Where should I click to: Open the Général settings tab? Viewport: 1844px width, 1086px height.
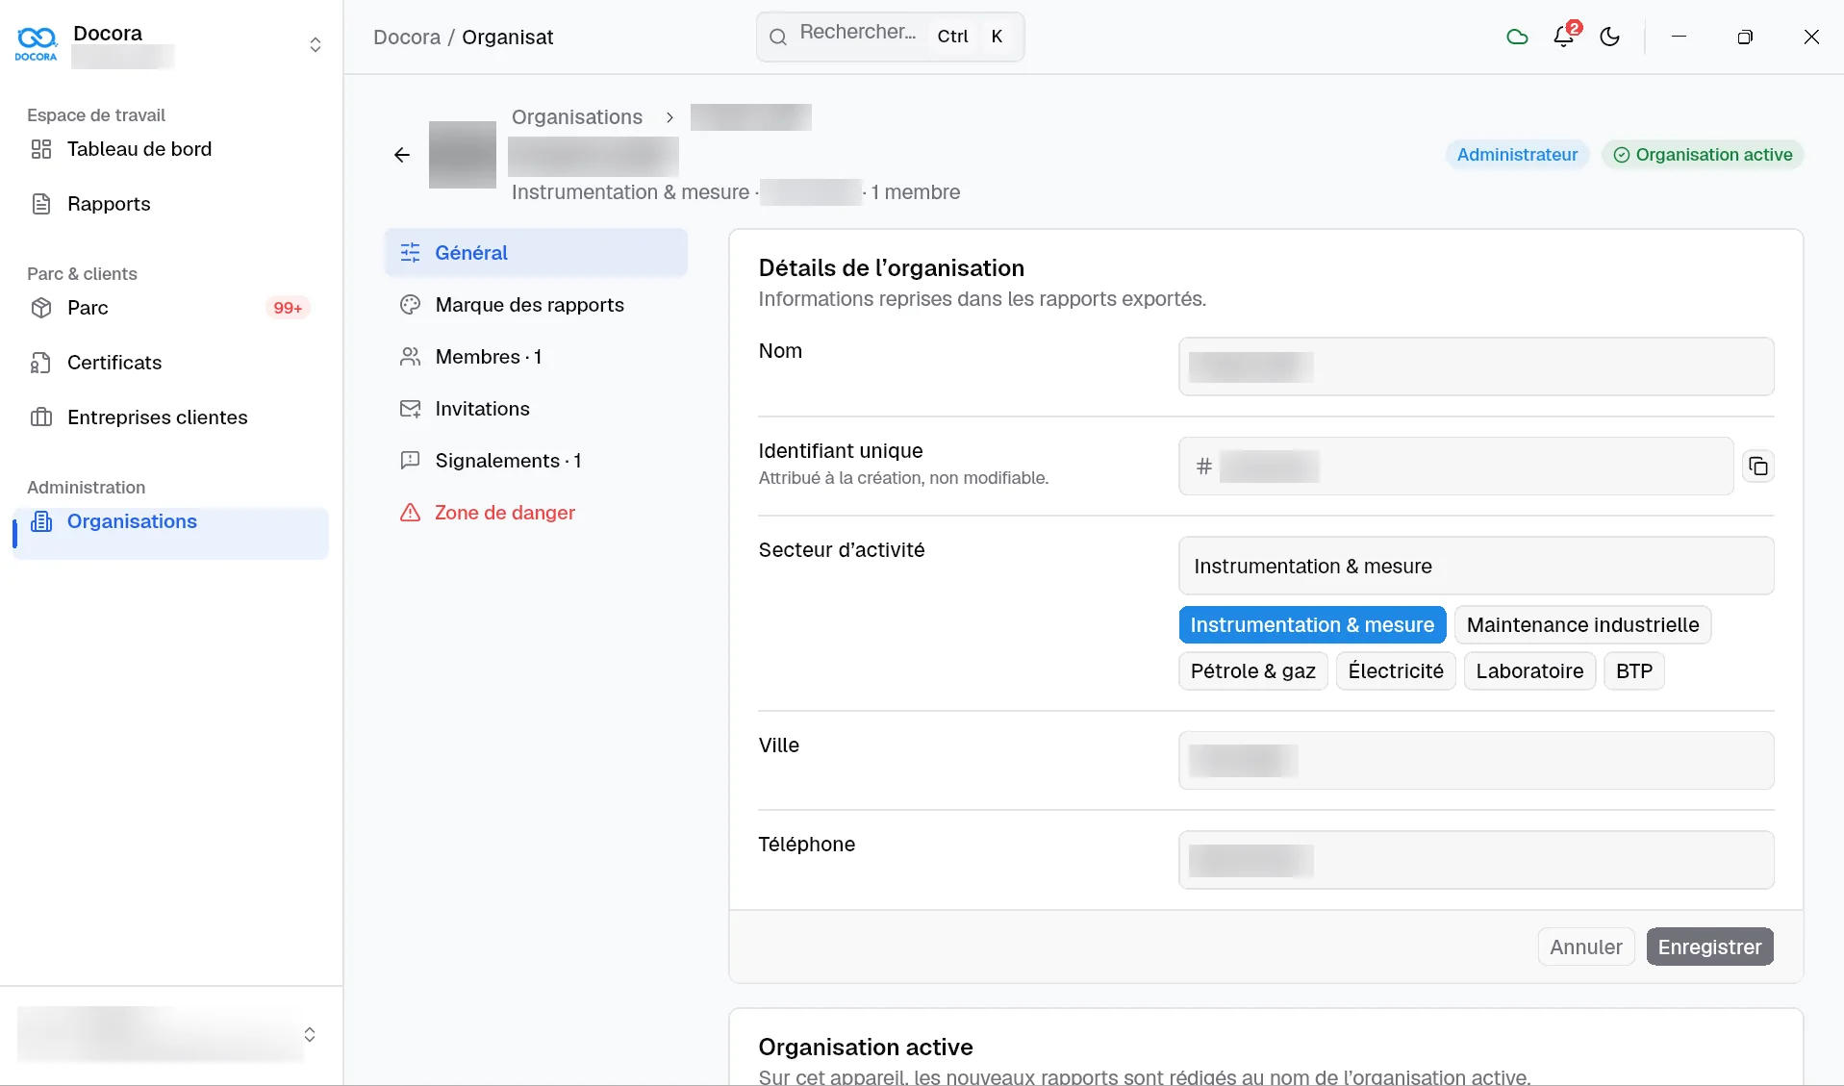[536, 253]
